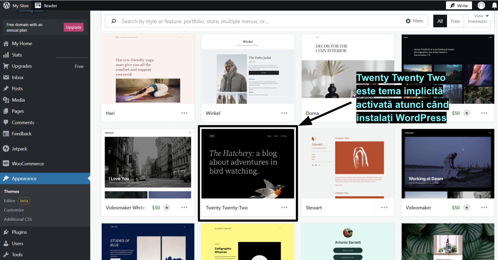
Task: Open the Editor beta link
Action: 17,201
